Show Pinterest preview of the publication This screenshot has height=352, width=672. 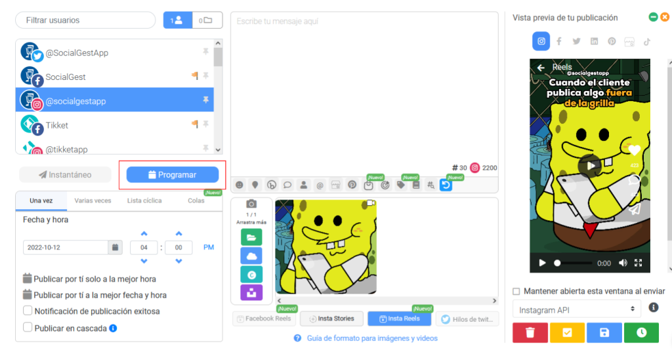point(612,41)
